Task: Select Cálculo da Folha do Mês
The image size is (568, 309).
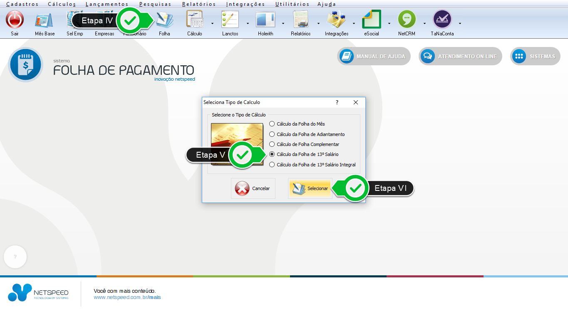Action: (297, 124)
